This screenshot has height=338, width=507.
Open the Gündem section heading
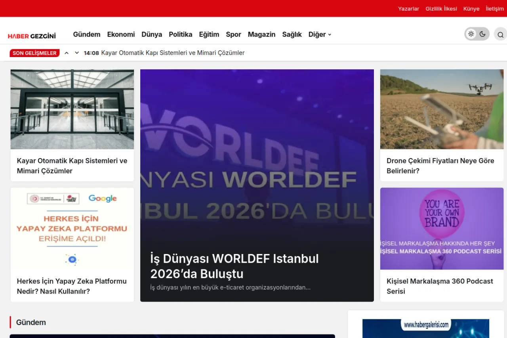31,323
